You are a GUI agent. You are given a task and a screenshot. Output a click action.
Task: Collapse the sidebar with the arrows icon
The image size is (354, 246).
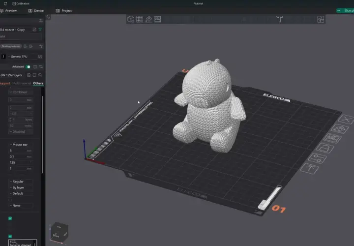coord(48,17)
